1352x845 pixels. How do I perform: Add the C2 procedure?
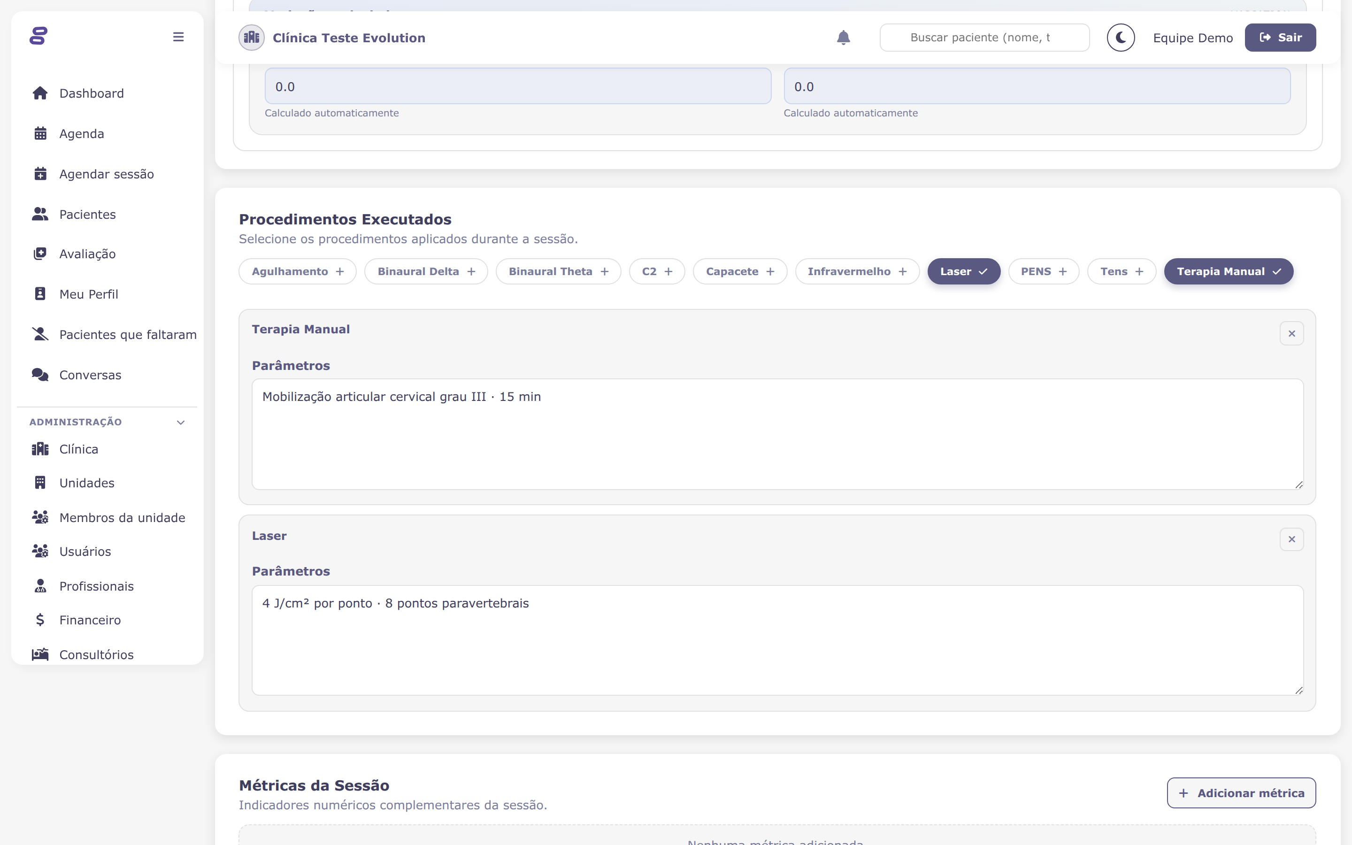pos(657,272)
